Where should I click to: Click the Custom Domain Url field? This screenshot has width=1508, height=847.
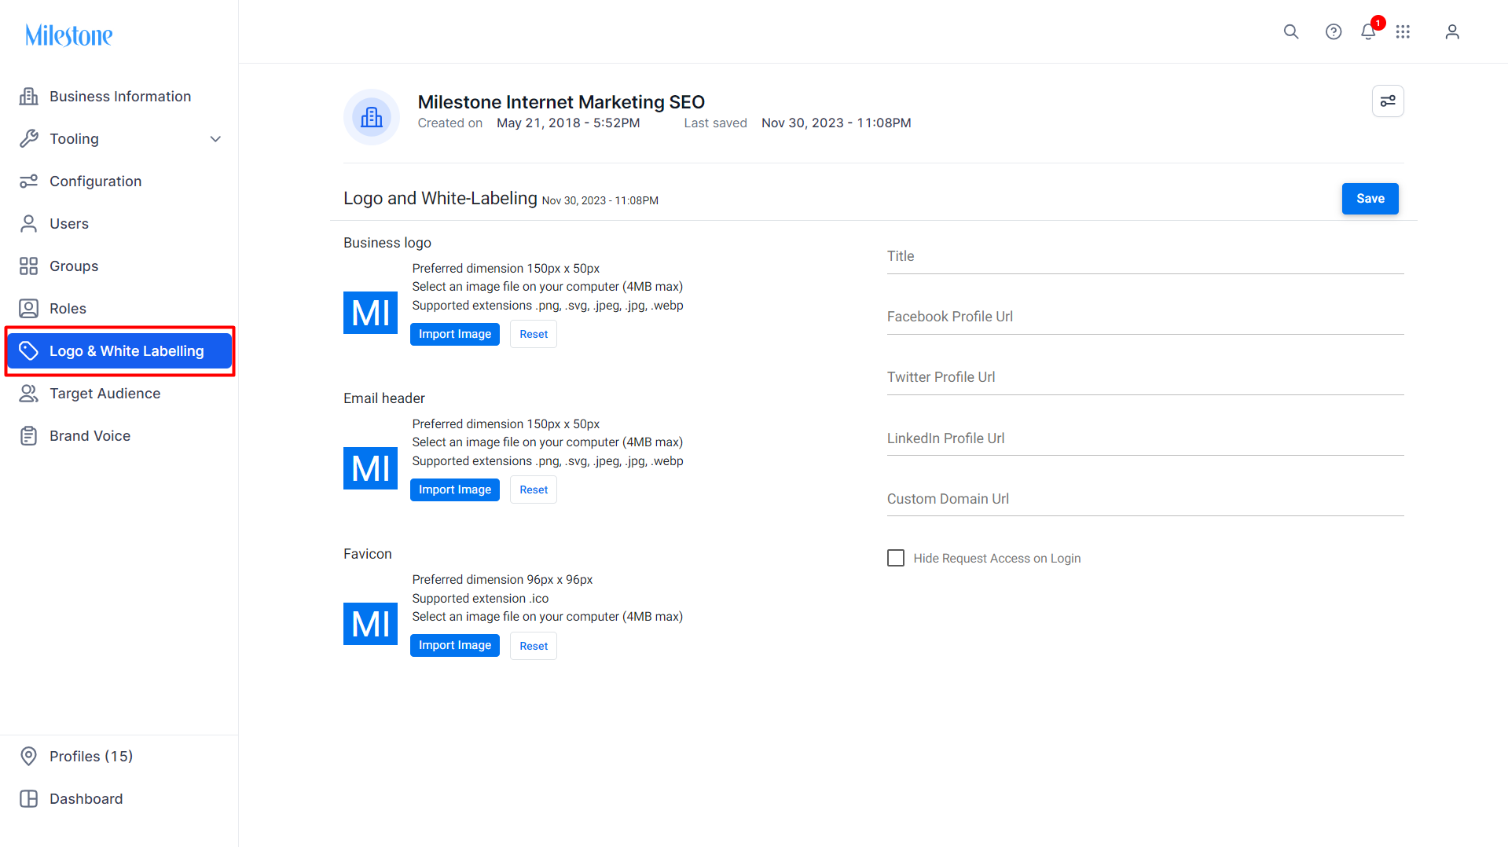click(x=1145, y=499)
